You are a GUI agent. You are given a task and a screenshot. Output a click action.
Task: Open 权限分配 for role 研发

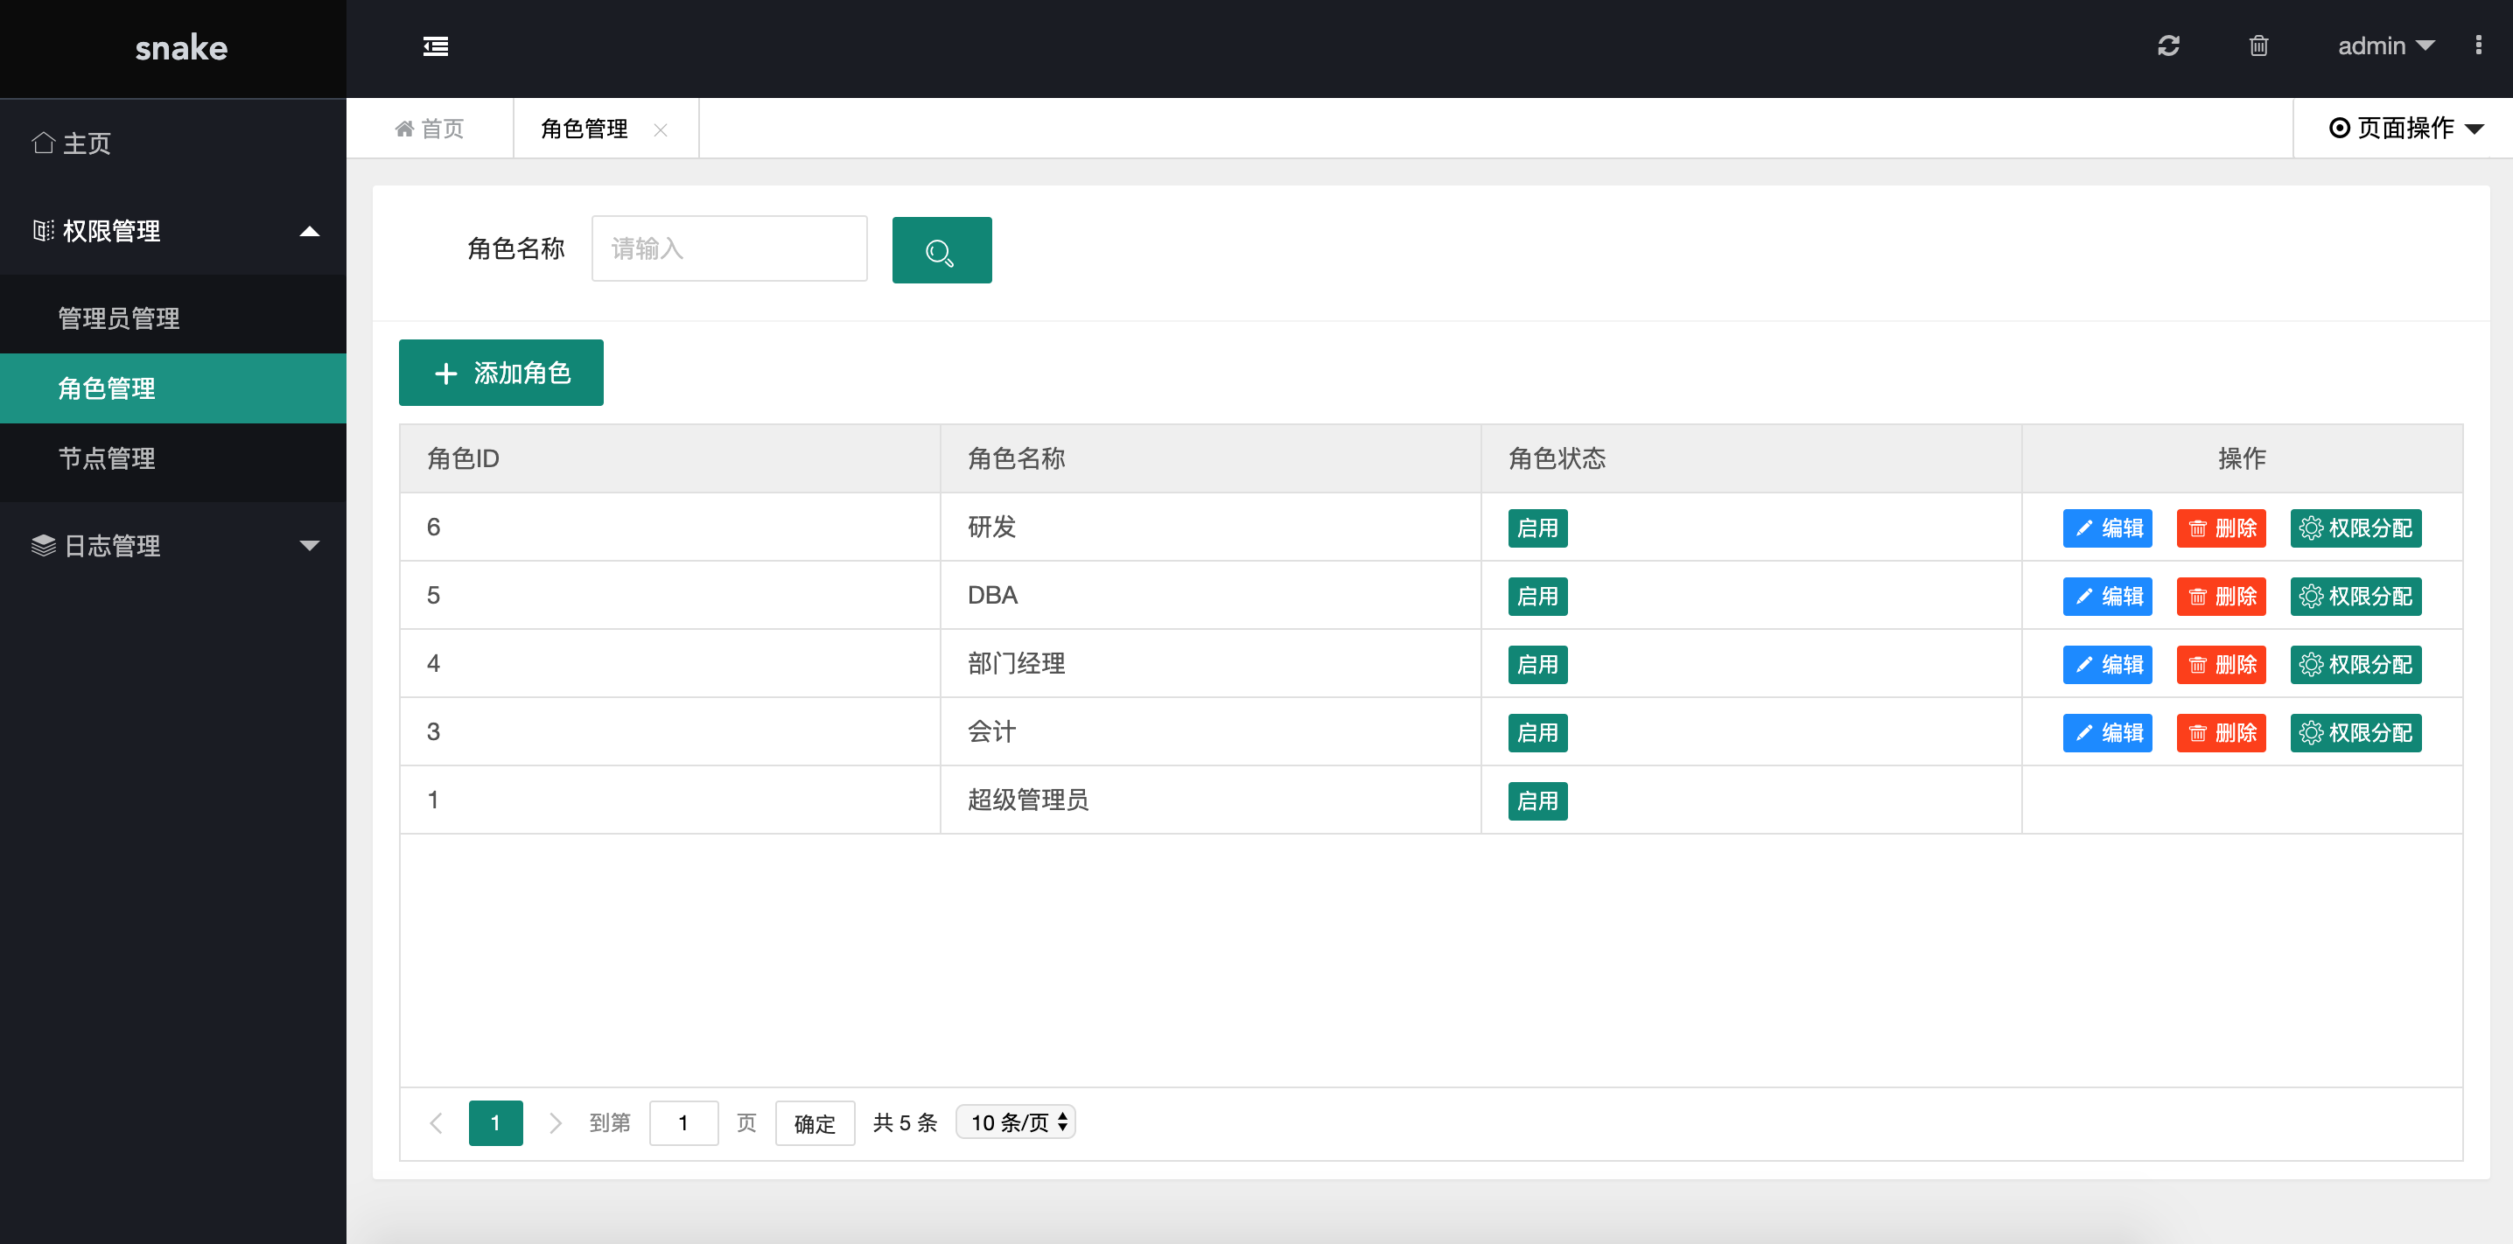2355,528
